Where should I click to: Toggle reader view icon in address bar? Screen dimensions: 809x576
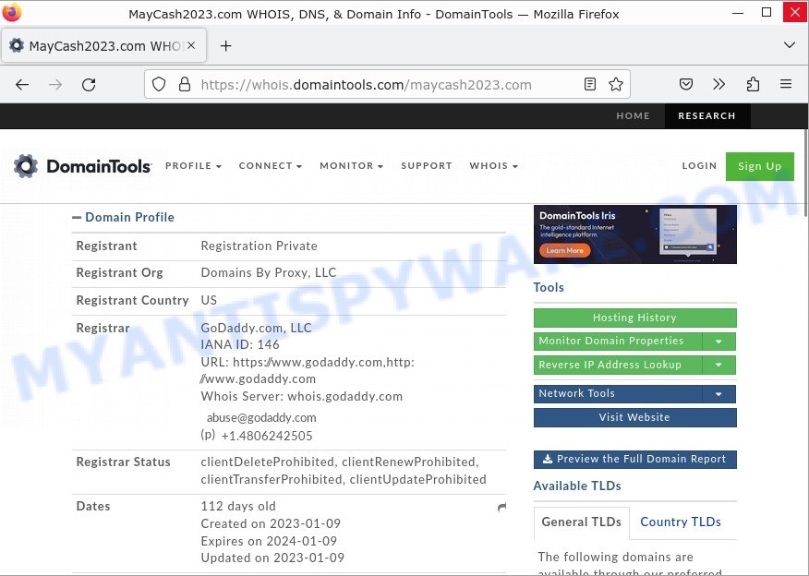[590, 84]
